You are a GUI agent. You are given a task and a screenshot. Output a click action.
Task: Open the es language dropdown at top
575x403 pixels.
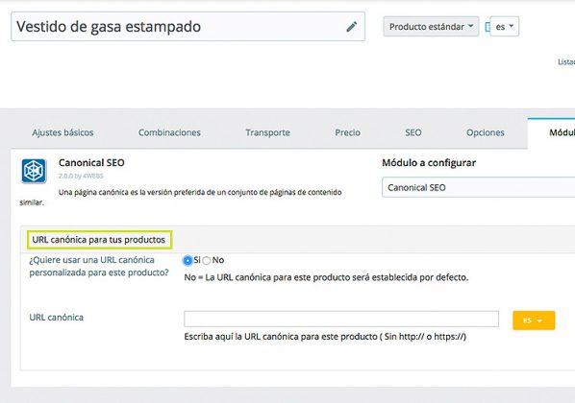pos(505,26)
